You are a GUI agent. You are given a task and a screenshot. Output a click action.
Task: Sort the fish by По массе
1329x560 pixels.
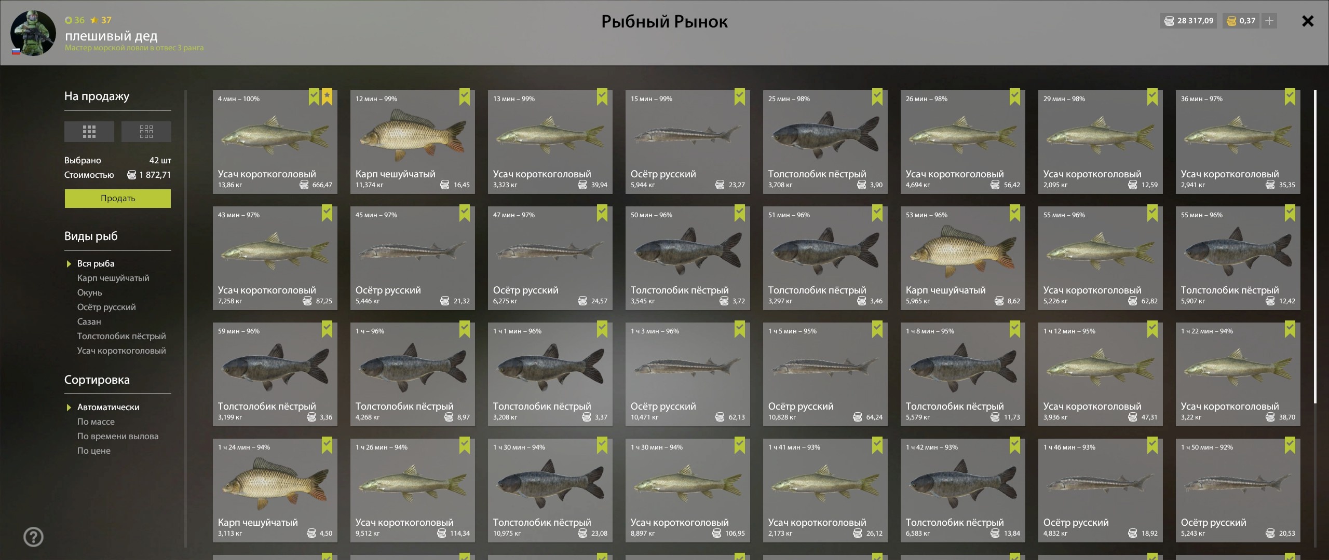click(96, 422)
